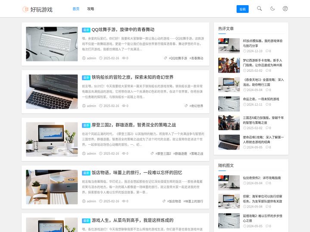Click laptop thumbnail of 铁钩船长 post
Screen dimensions: 310x232
[x=52, y=92]
